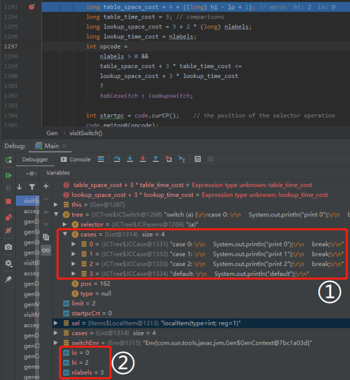
Task: Toggle Mute Breakpoints in debug sidebar
Action: coord(9,231)
